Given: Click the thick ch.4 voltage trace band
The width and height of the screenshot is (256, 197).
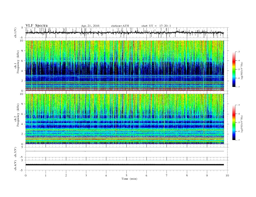Looking at the screenshot, I should 124,165.
